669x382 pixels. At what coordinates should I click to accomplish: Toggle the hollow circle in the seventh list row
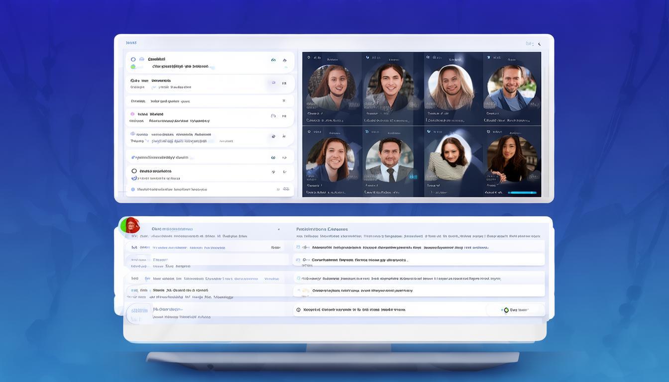click(134, 171)
